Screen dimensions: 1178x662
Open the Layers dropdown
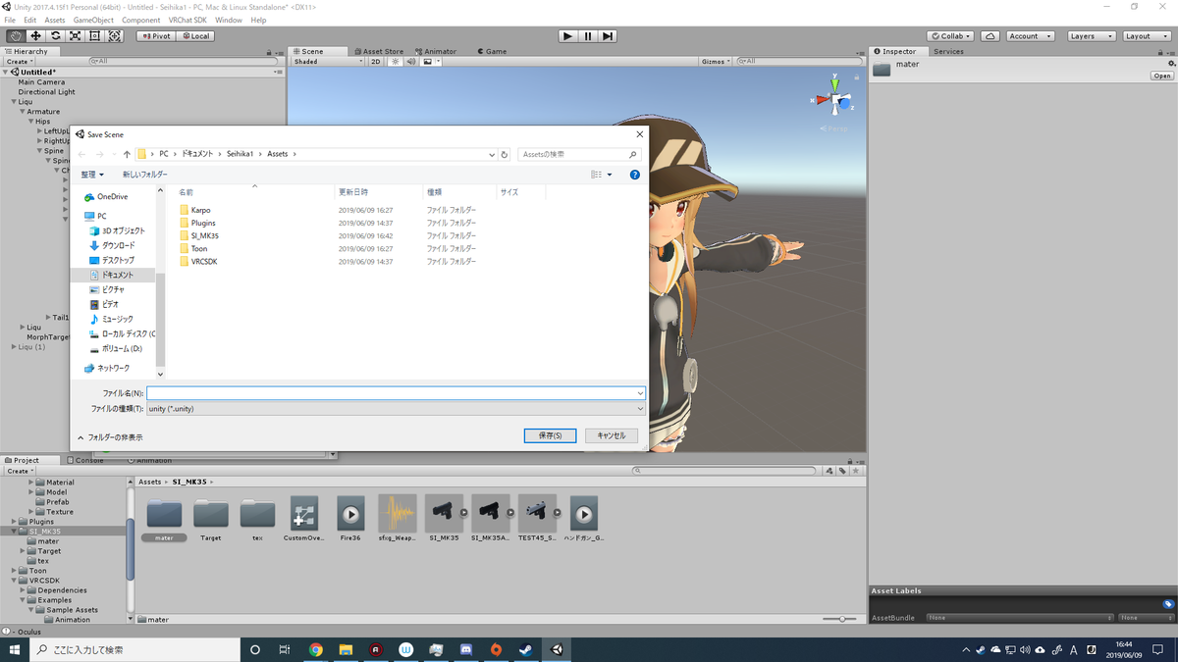pyautogui.click(x=1091, y=36)
